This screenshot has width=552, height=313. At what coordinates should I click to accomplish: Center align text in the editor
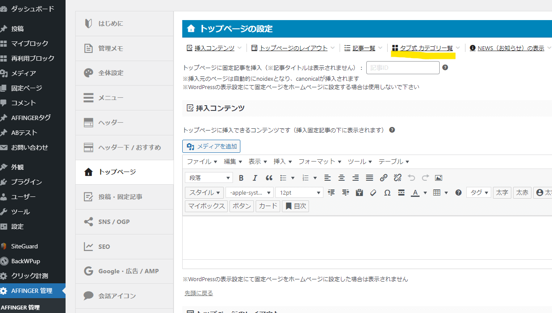tap(342, 178)
